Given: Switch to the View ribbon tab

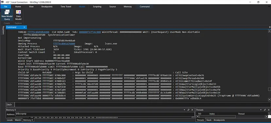Looking at the screenshot, I should tap(31, 7).
